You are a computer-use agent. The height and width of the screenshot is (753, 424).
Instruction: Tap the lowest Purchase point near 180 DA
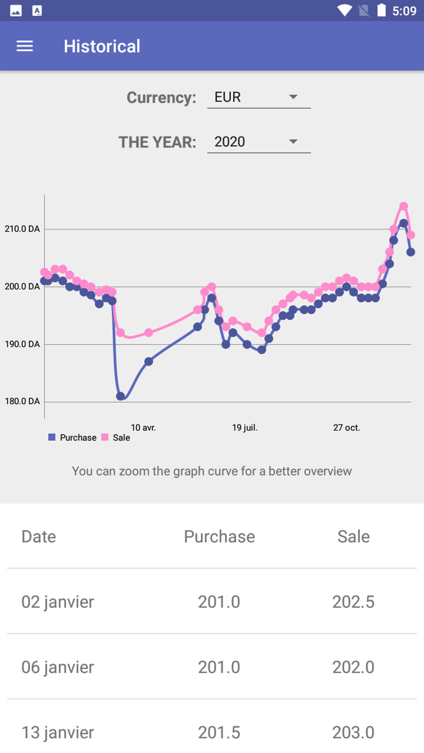coord(121,396)
